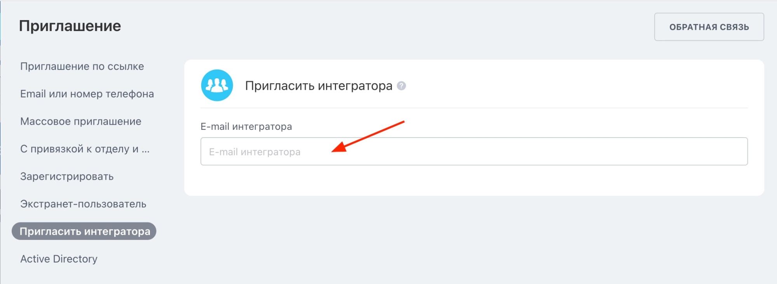Go to Массовое приглашение
777x284 pixels.
click(x=81, y=121)
